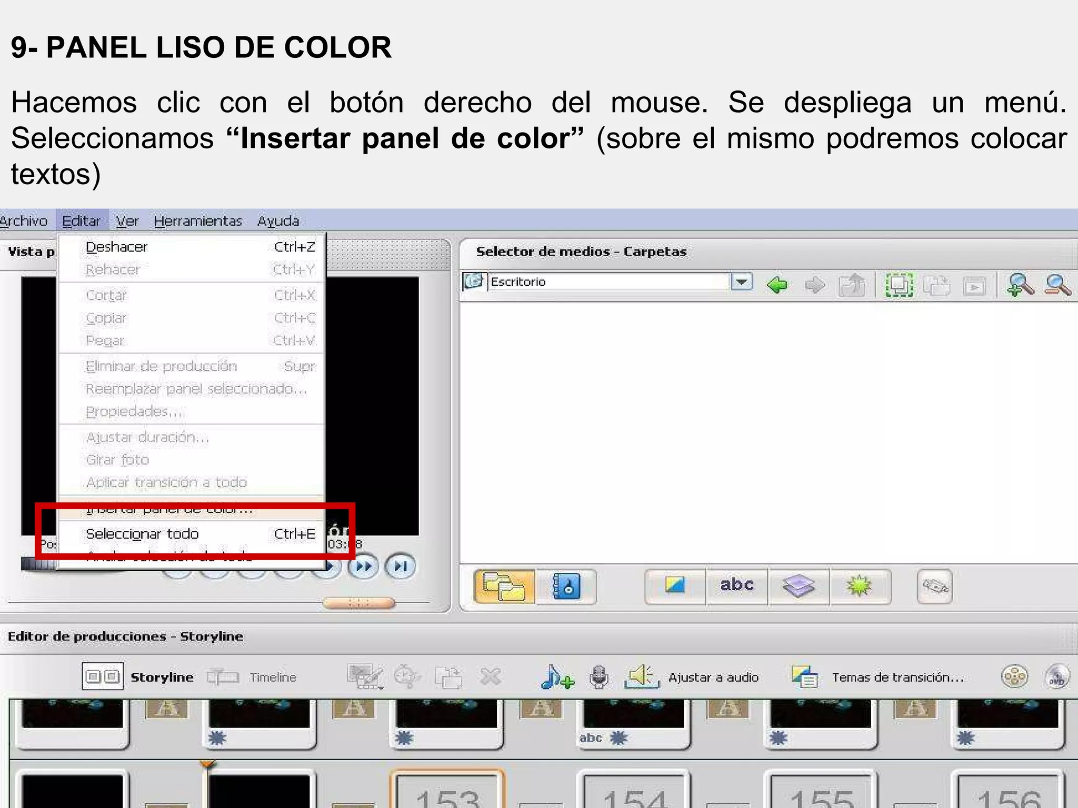Click the select all media icon
This screenshot has height=808, width=1078.
point(899,285)
